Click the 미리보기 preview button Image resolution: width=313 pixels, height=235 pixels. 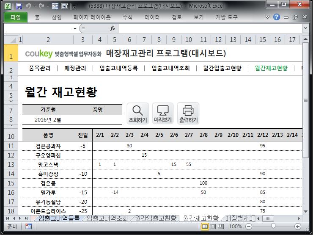(x=163, y=113)
